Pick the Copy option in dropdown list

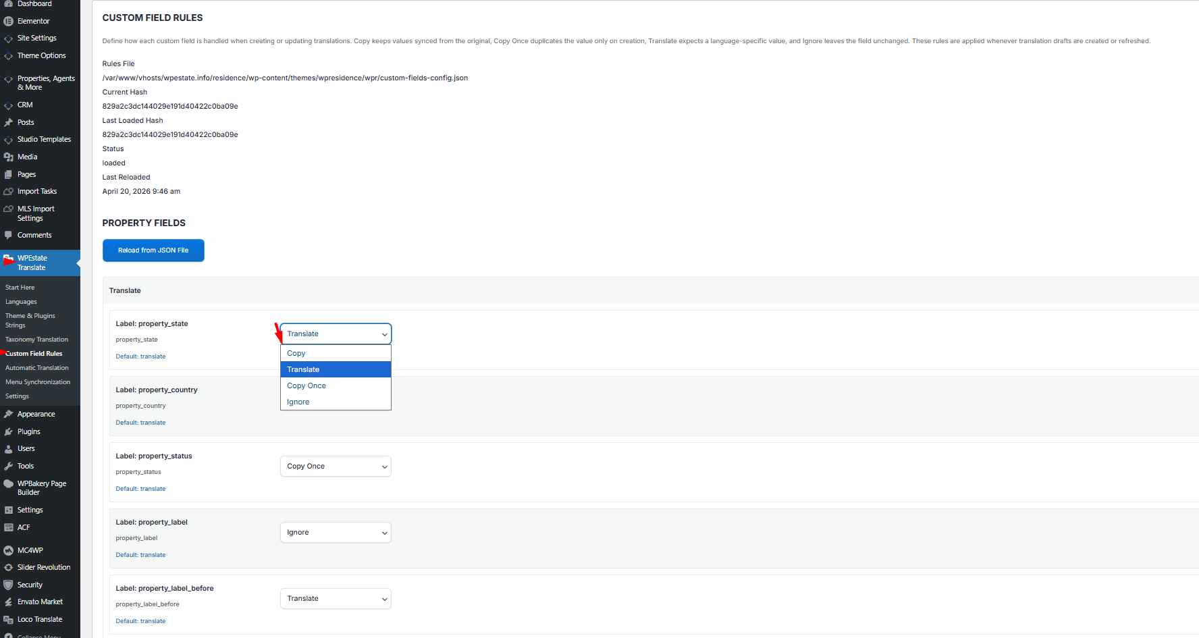296,353
